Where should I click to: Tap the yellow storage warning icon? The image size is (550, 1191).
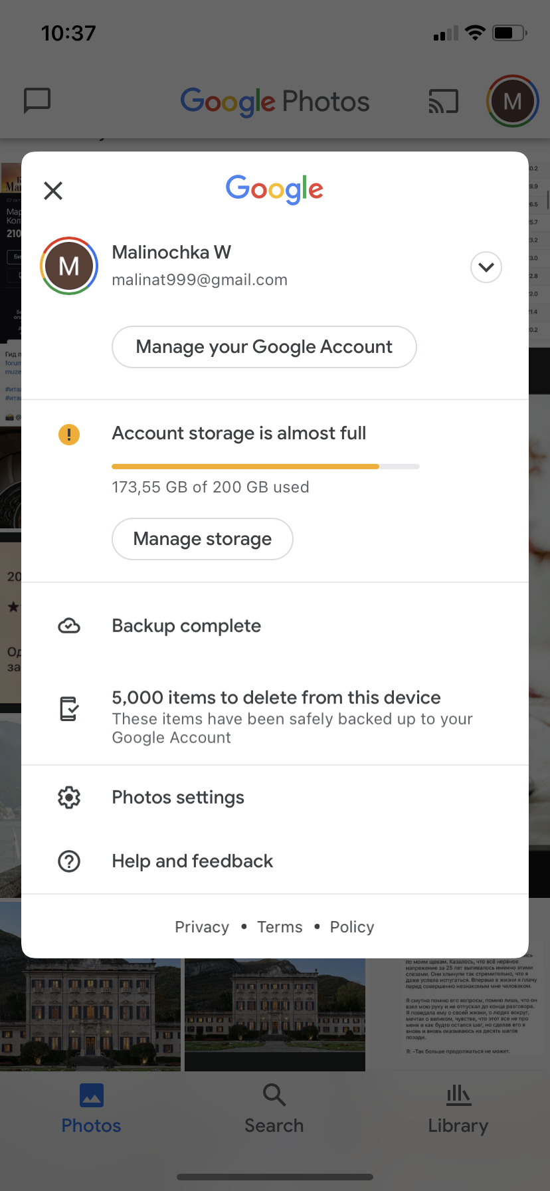69,435
